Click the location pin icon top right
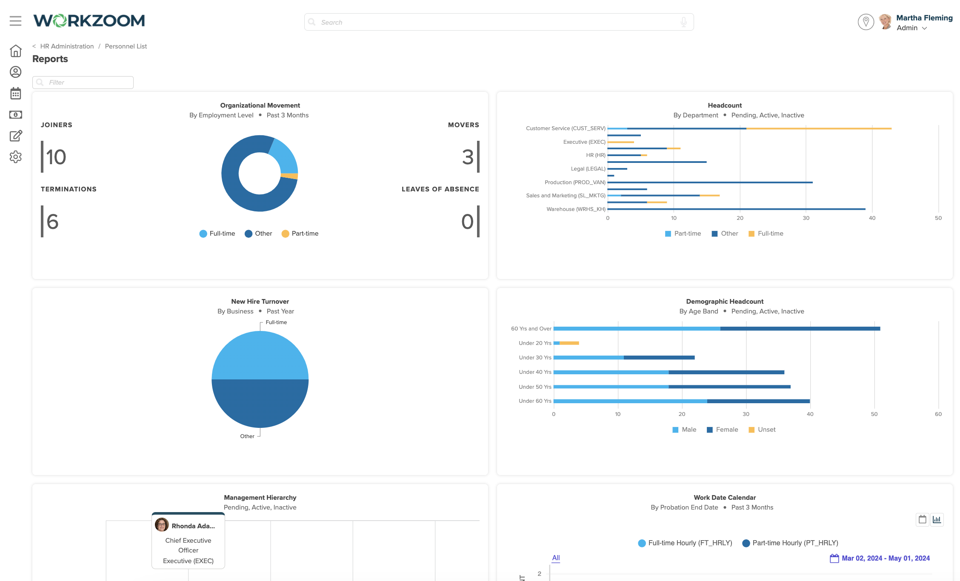Screen dimensions: 960x581 click(867, 22)
